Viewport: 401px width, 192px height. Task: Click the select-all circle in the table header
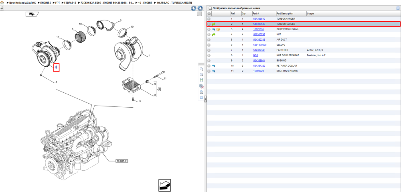(x=209, y=14)
